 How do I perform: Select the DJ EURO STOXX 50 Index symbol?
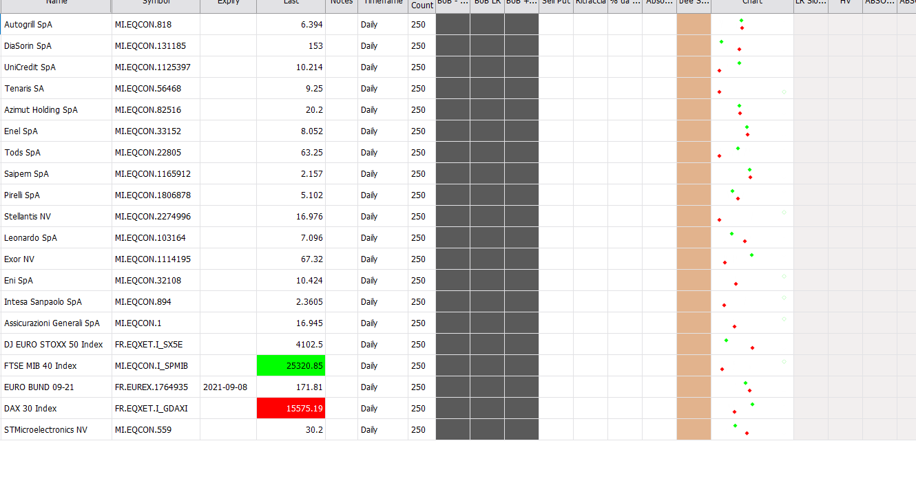pos(149,345)
